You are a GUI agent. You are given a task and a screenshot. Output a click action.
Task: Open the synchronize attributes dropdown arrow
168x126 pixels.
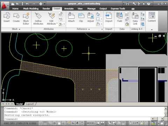tap(64, 24)
